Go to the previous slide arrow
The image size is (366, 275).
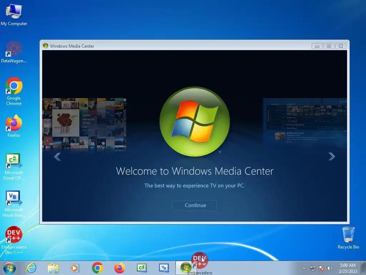tap(58, 157)
